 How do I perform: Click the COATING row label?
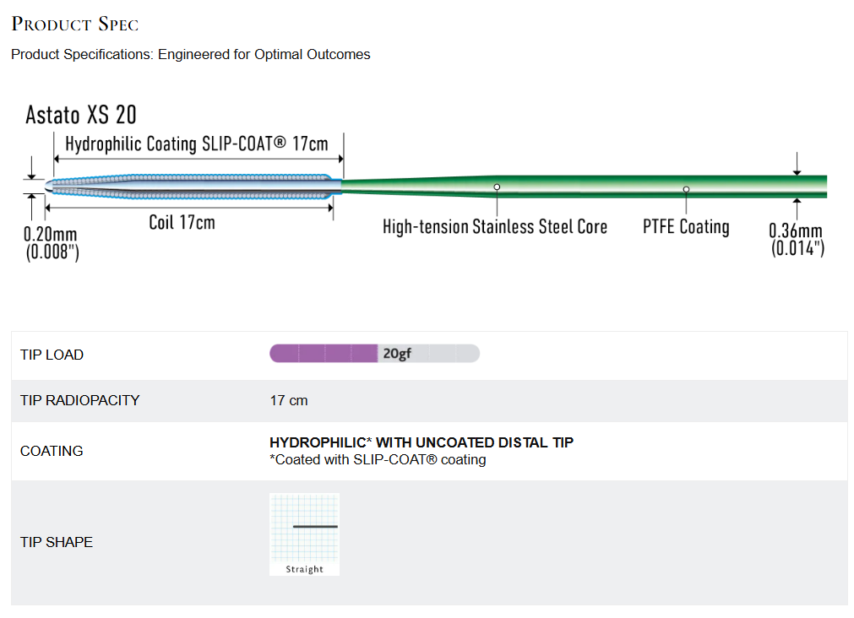(x=52, y=451)
